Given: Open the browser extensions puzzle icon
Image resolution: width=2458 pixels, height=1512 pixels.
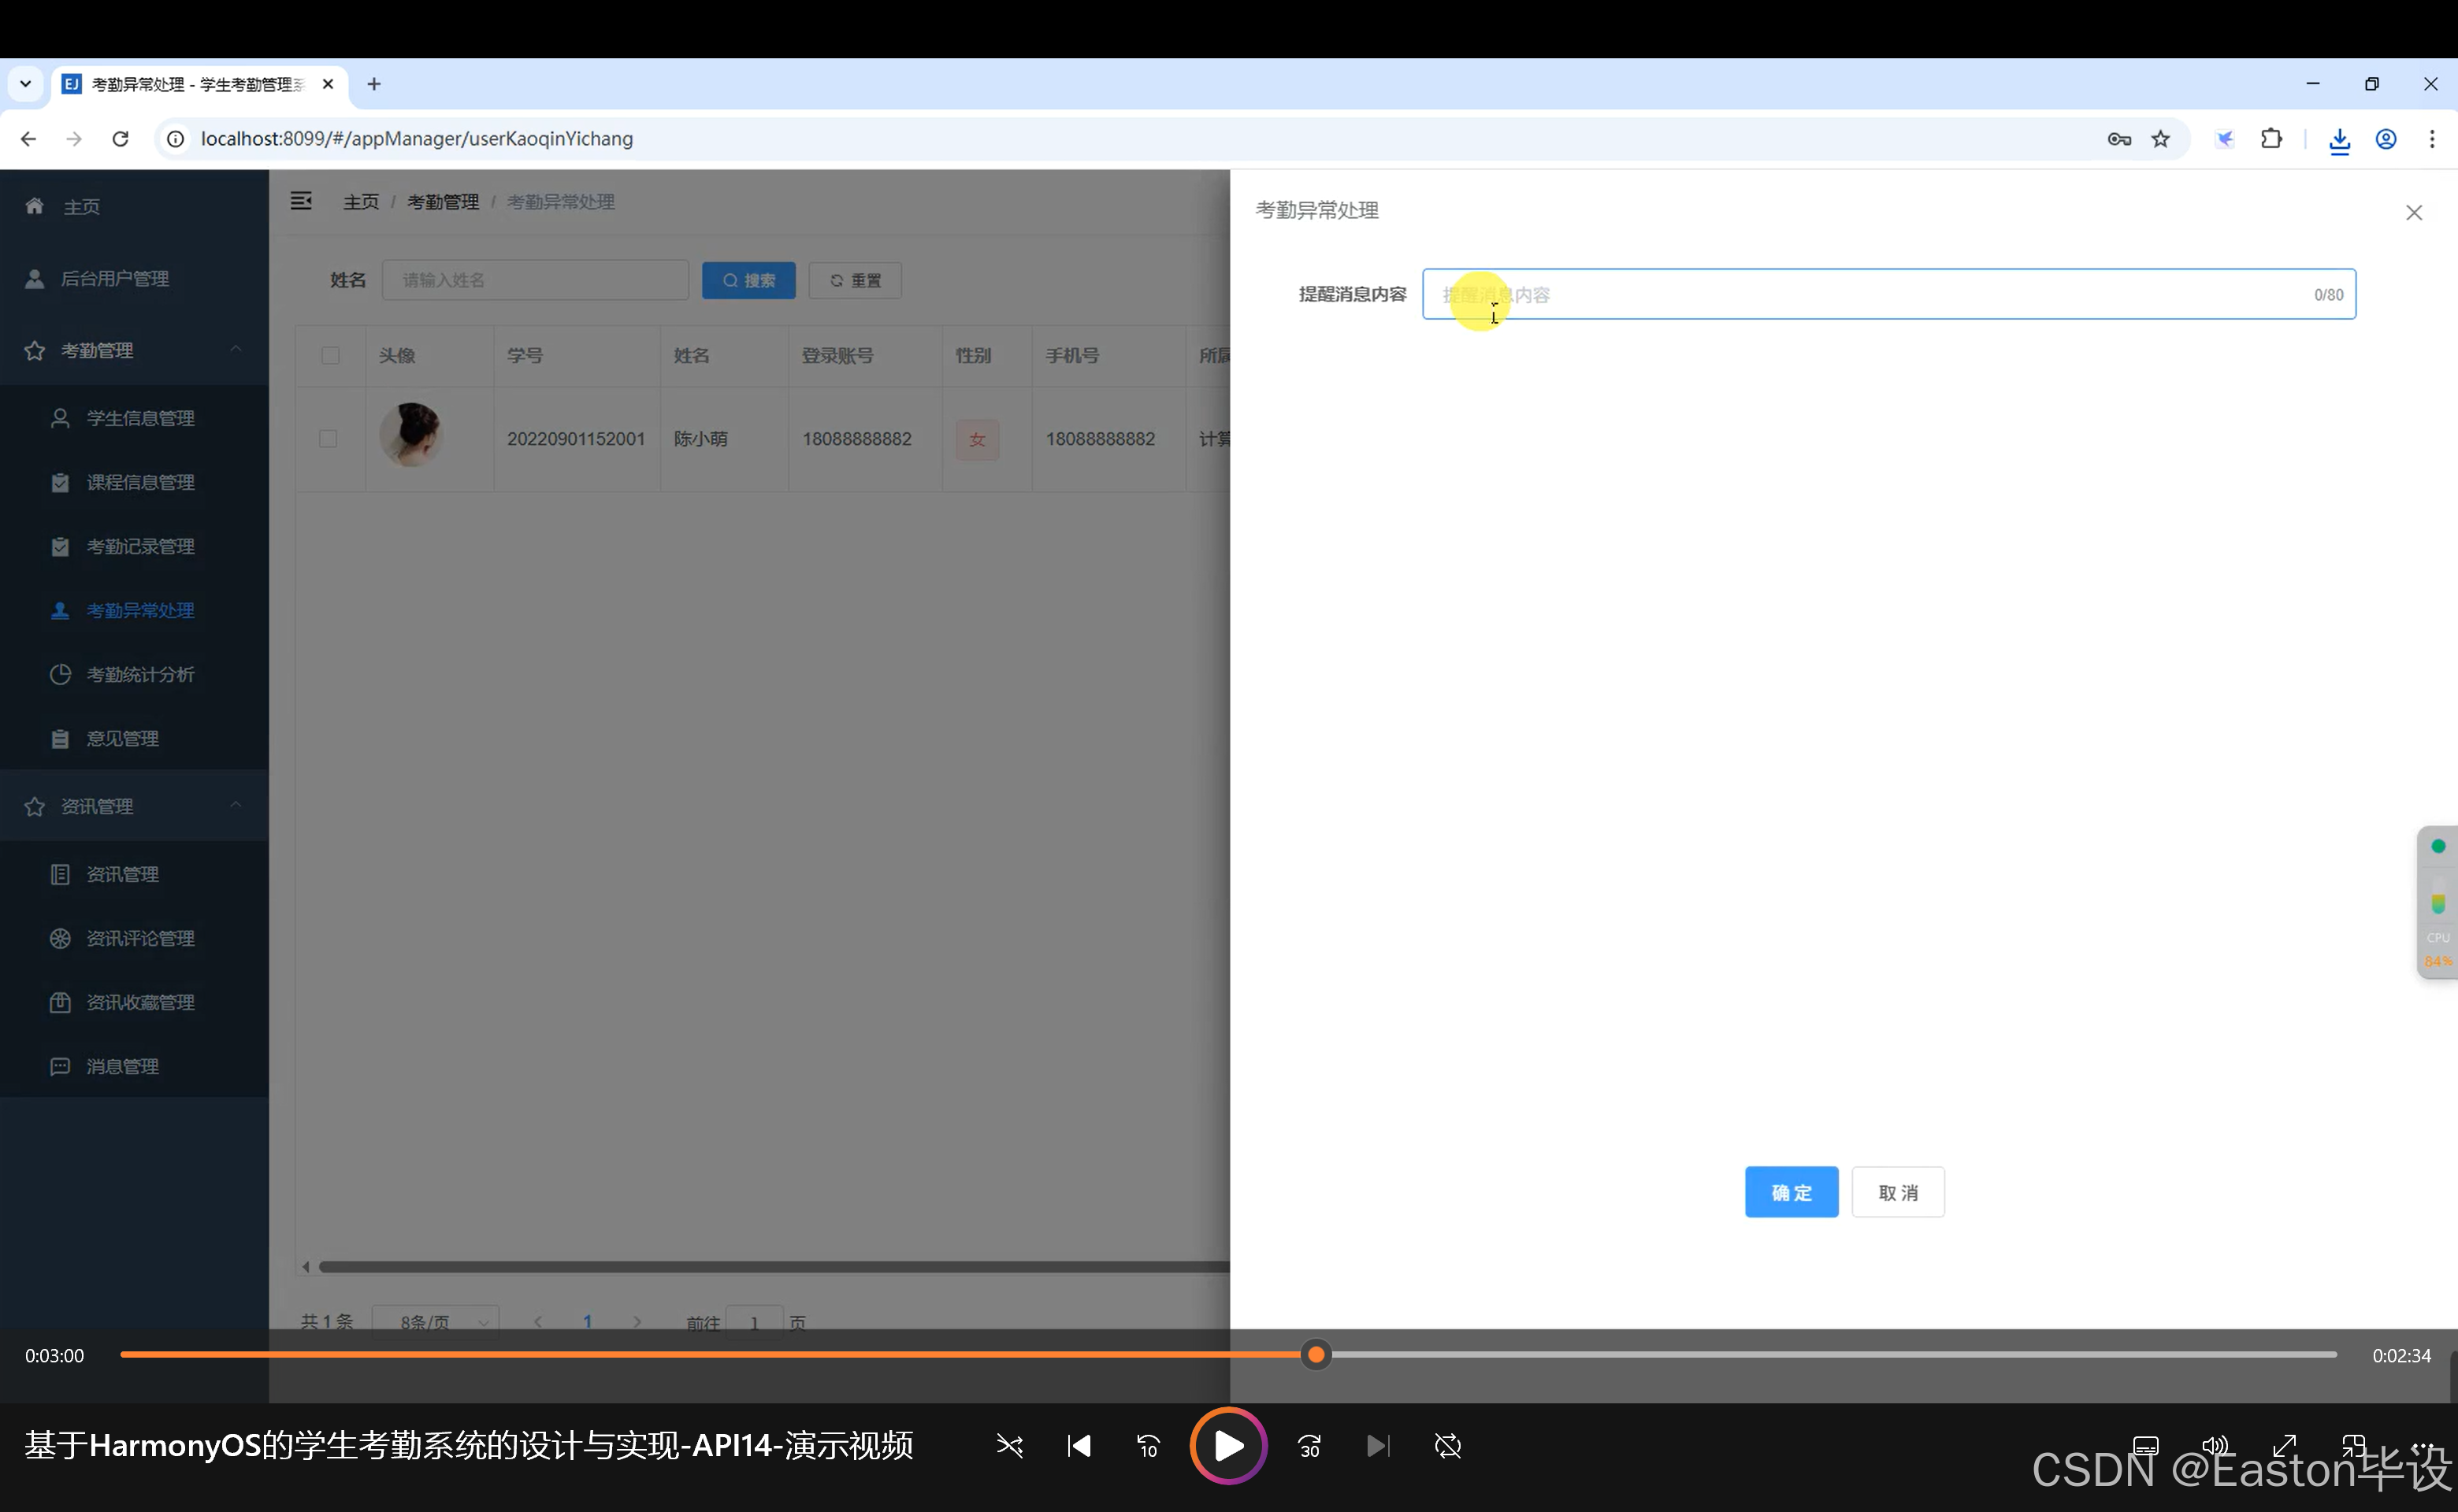Looking at the screenshot, I should [2271, 139].
